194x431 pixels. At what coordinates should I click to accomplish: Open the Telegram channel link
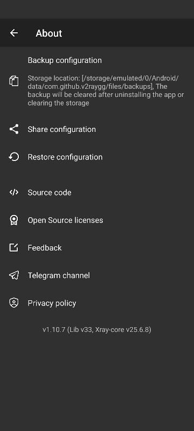97,275
